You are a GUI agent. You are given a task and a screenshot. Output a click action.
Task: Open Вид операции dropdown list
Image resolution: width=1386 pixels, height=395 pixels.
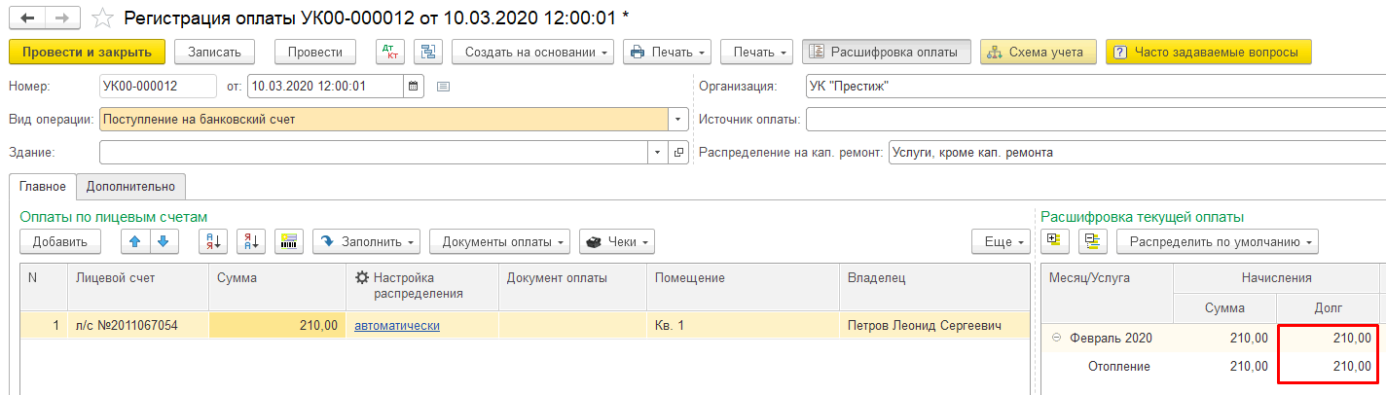(x=678, y=120)
